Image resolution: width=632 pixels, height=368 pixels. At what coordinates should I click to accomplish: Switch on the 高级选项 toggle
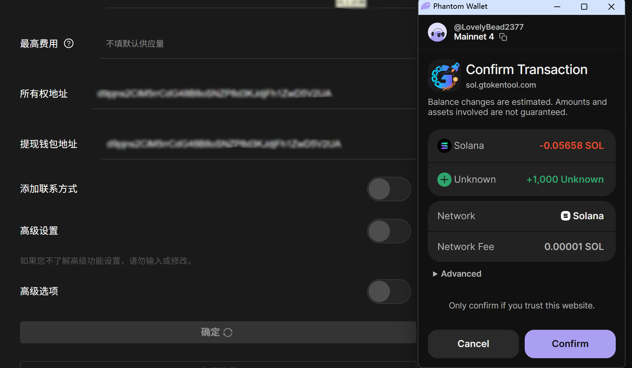coord(389,292)
